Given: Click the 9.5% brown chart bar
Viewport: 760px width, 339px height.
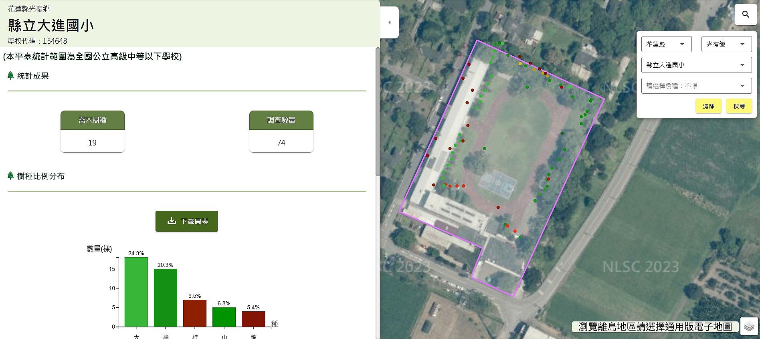Looking at the screenshot, I should pyautogui.click(x=195, y=313).
